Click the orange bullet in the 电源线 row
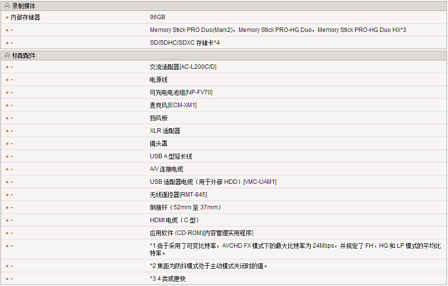The height and width of the screenshot is (286, 448). 7,80
